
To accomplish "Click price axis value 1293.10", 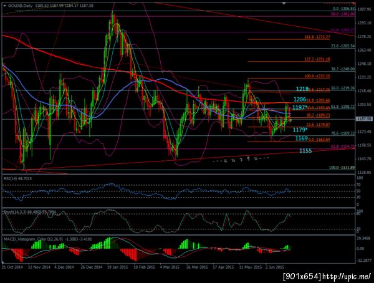I will click(364, 23).
